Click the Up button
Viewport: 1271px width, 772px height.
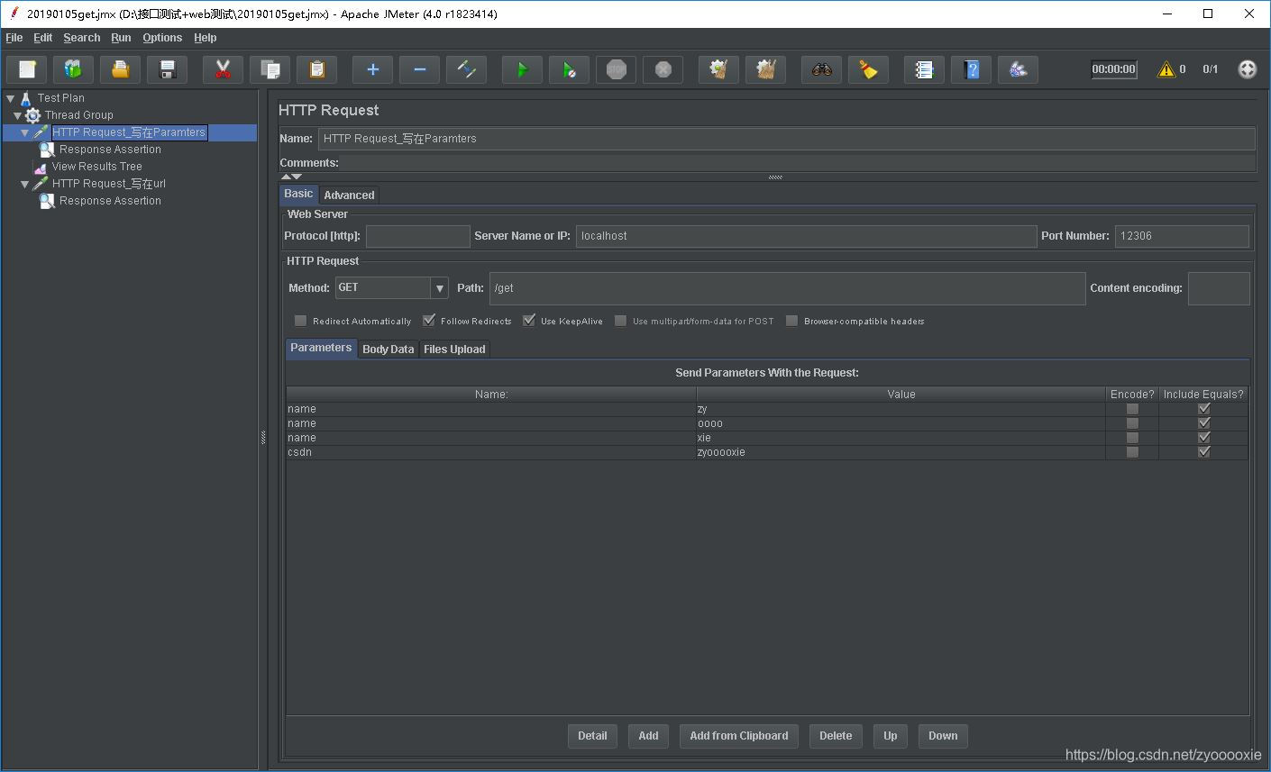[x=891, y=736]
